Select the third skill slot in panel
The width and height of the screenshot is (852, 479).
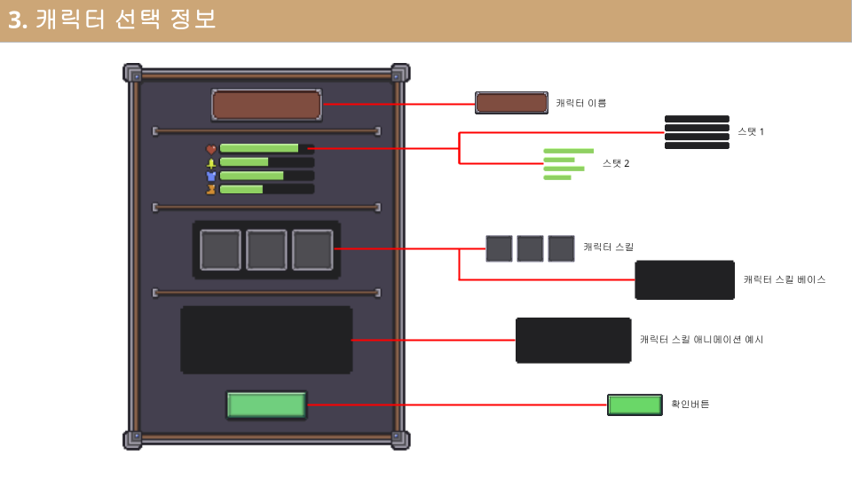coord(312,249)
